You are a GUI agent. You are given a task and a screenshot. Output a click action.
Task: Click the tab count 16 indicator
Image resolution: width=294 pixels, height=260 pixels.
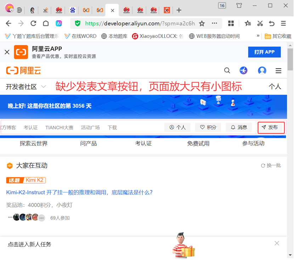click(x=222, y=6)
